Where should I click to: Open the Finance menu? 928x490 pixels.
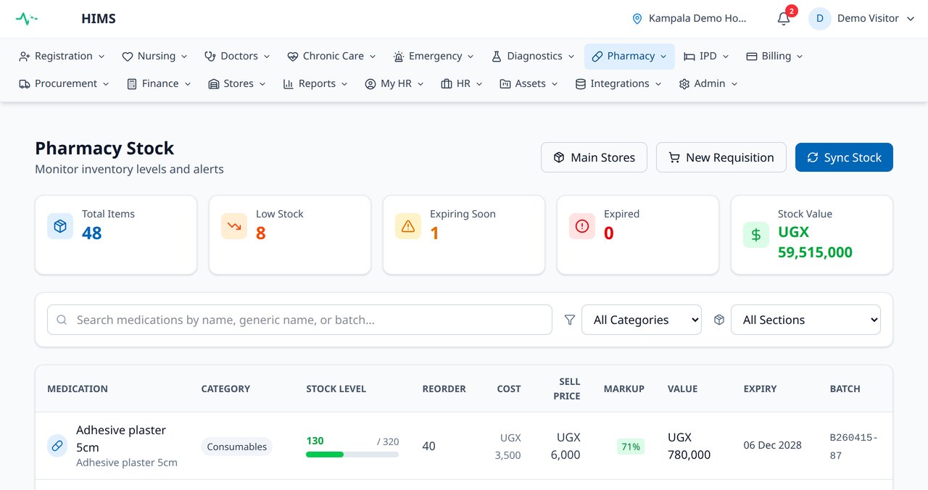[x=159, y=84]
